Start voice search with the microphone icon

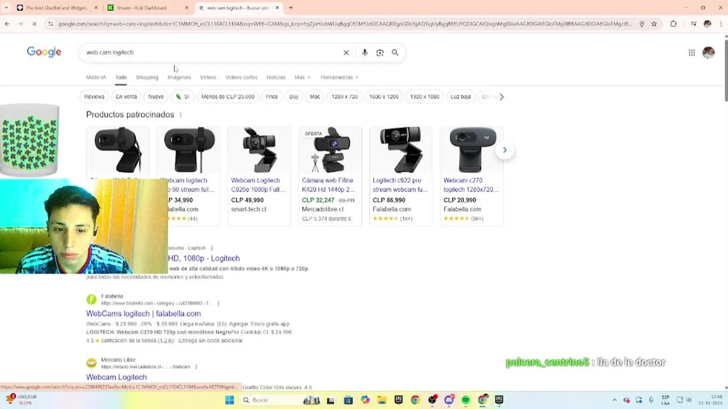[x=365, y=52]
